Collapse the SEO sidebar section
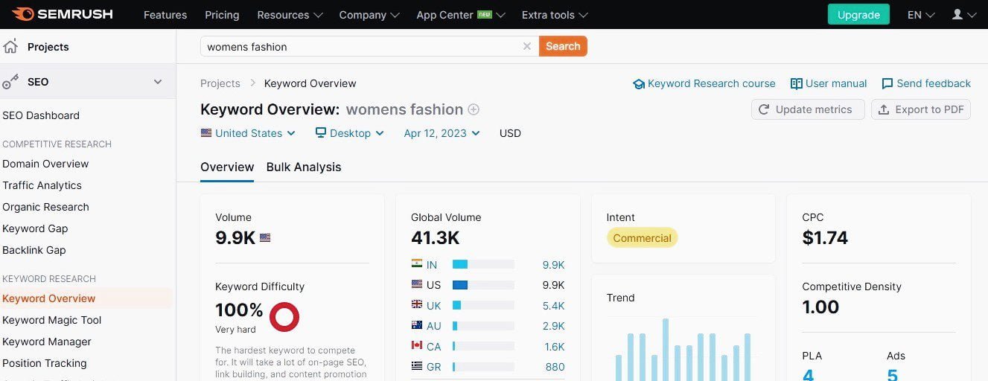Screen dimensions: 988x381 pyautogui.click(x=158, y=82)
